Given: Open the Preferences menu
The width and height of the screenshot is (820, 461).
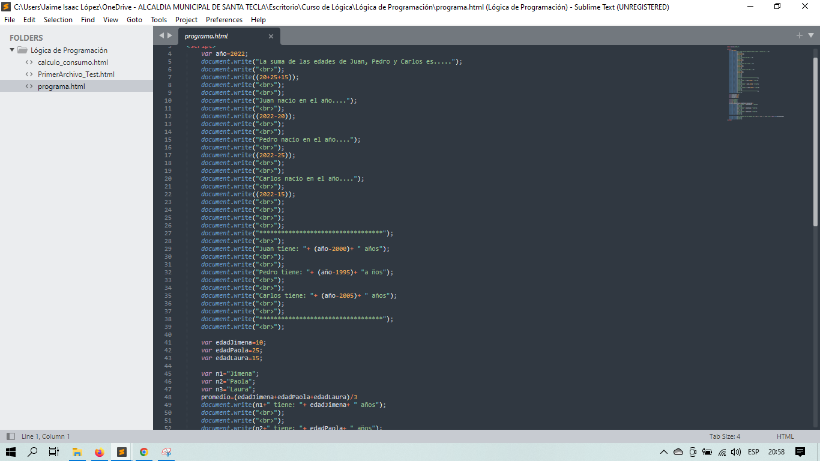Looking at the screenshot, I should (x=224, y=20).
